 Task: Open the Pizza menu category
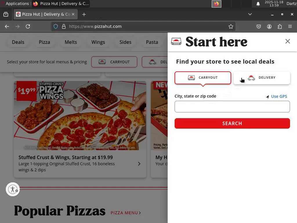[x=44, y=42]
